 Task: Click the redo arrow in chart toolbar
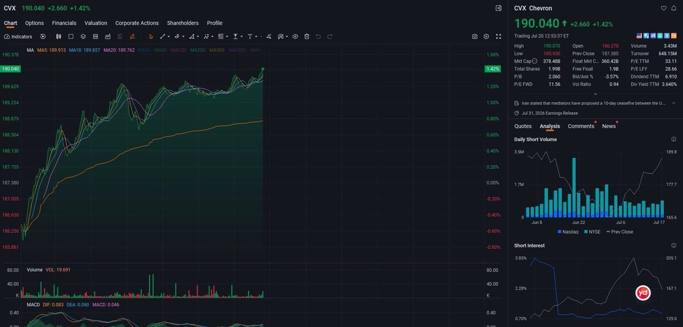(x=330, y=36)
